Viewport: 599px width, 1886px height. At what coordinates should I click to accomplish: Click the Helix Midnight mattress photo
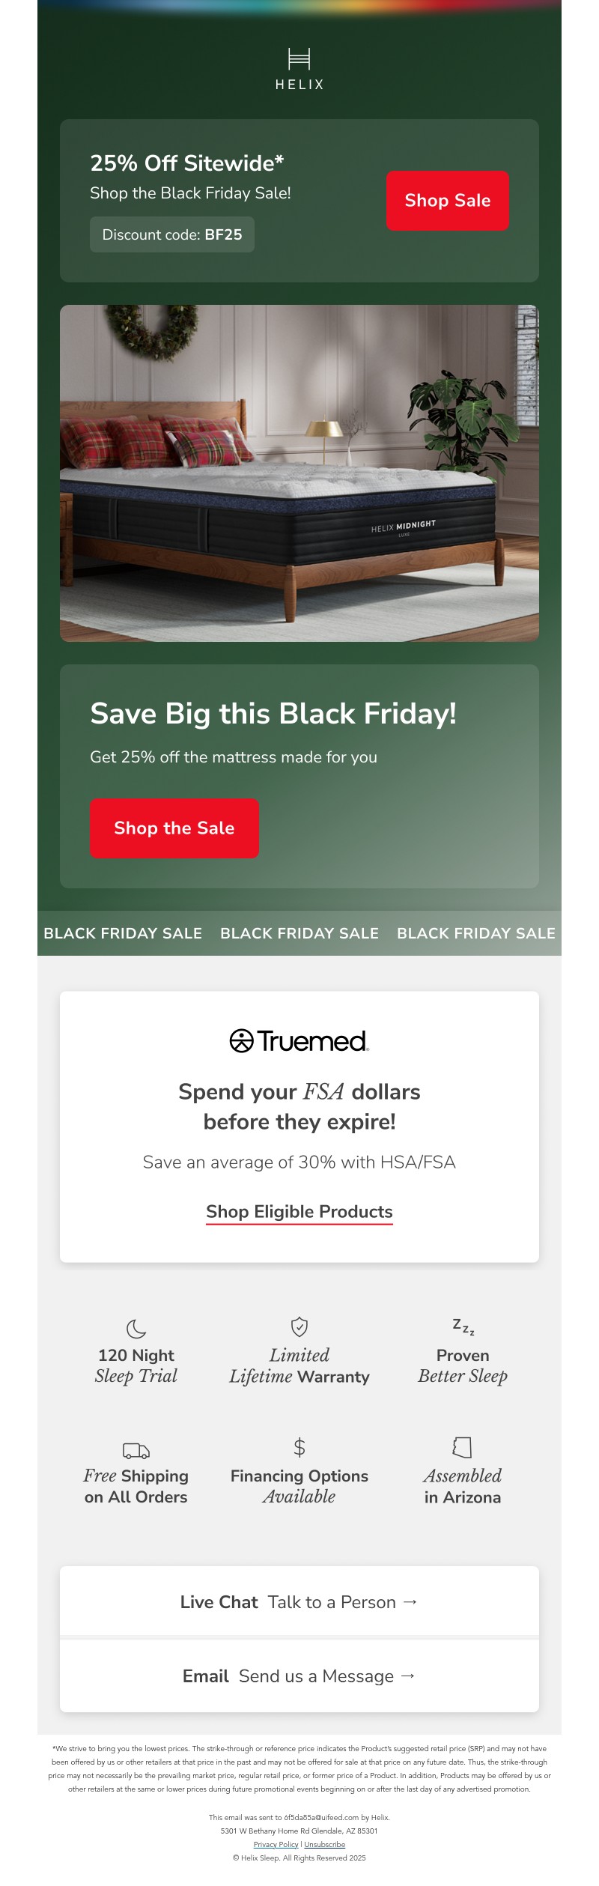tap(299, 472)
